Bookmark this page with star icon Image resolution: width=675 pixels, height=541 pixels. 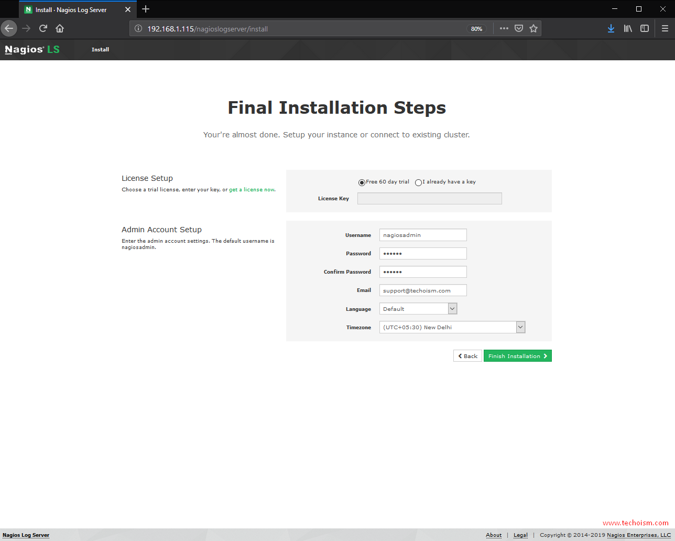pyautogui.click(x=534, y=28)
